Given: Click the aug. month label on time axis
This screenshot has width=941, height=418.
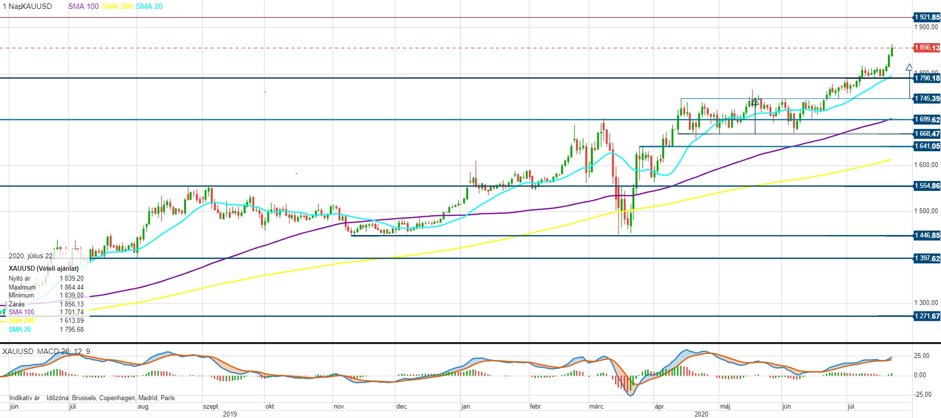Looking at the screenshot, I should point(143,407).
